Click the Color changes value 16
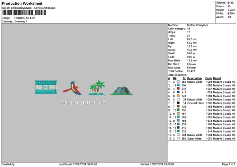This screenshot has height=167, width=237. 188,29
